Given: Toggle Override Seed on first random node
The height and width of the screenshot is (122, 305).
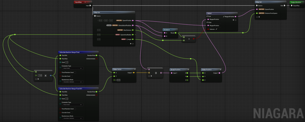Looking at the screenshot, I should [x=72, y=76].
